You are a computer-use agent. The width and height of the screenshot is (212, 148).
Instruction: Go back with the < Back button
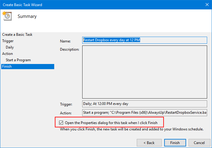[149, 143]
